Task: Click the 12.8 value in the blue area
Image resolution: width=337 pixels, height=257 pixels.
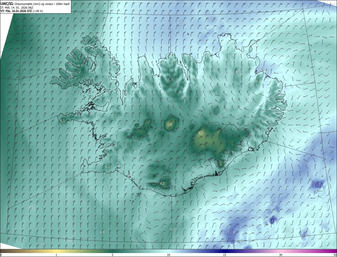Action: [x=231, y=232]
